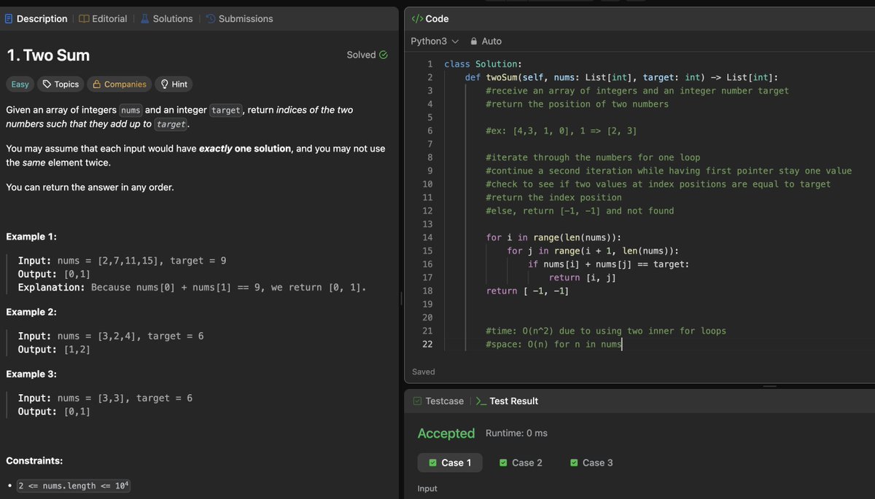Click the Code brackets icon
Screen dimensions: 875x499
tap(417, 19)
